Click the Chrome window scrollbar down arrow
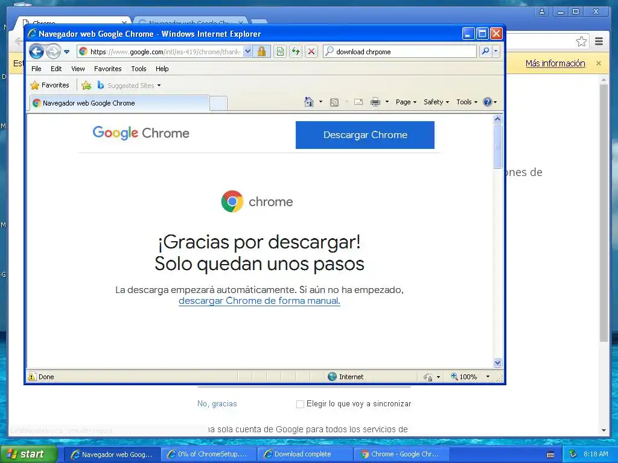 [604, 430]
